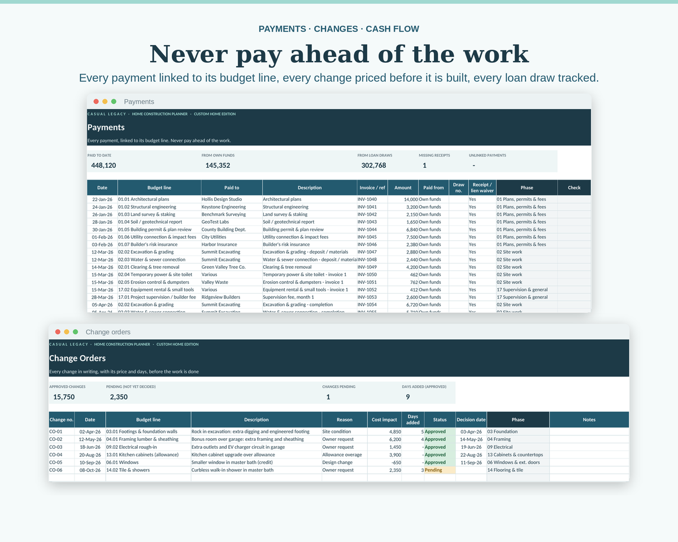Viewport: 678px width, 542px height.
Task: Click the From own funds value 145,352
Action: (x=218, y=165)
